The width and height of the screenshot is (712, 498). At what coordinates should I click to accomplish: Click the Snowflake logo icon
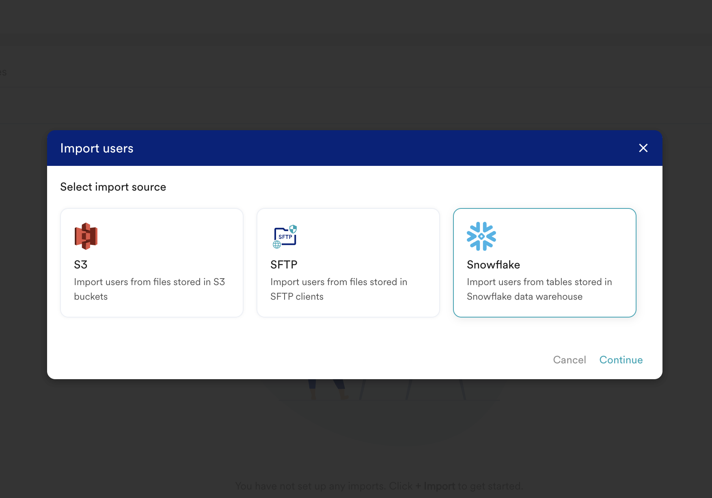(x=481, y=236)
